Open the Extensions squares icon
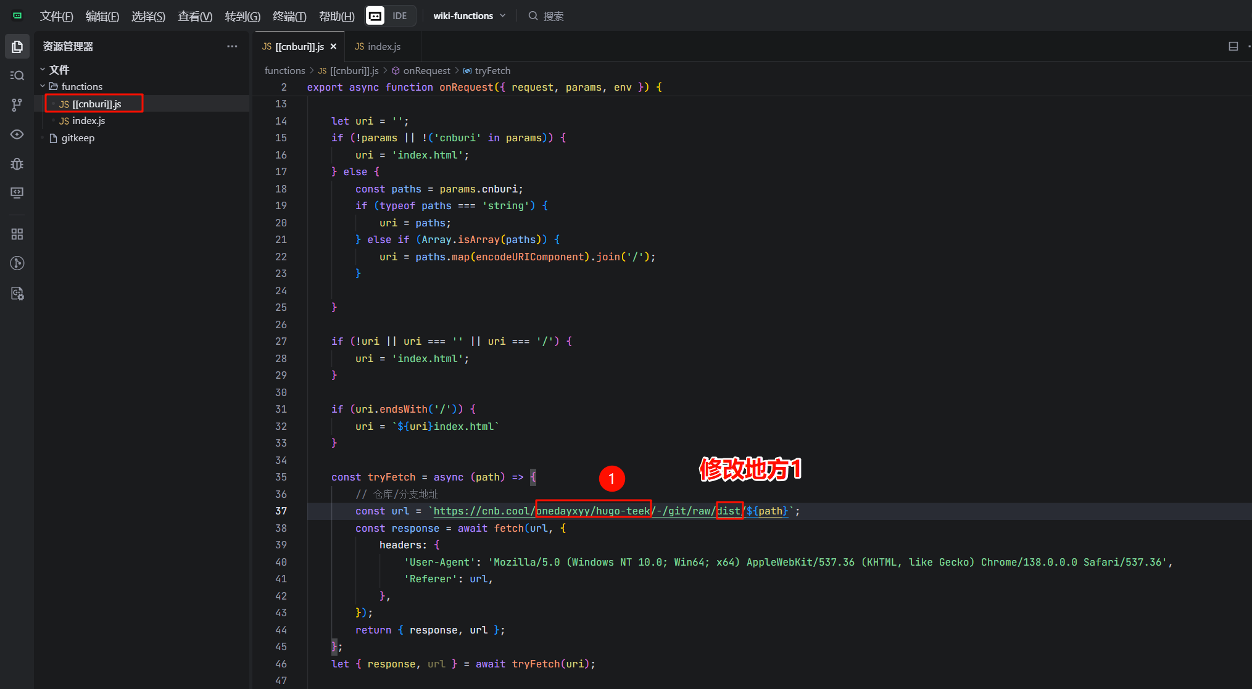 [17, 234]
